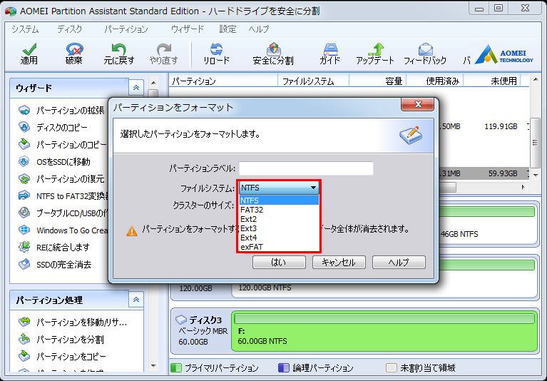The height and width of the screenshot is (381, 547).
Task: Select the REに統合します wizard item
Action: point(54,247)
